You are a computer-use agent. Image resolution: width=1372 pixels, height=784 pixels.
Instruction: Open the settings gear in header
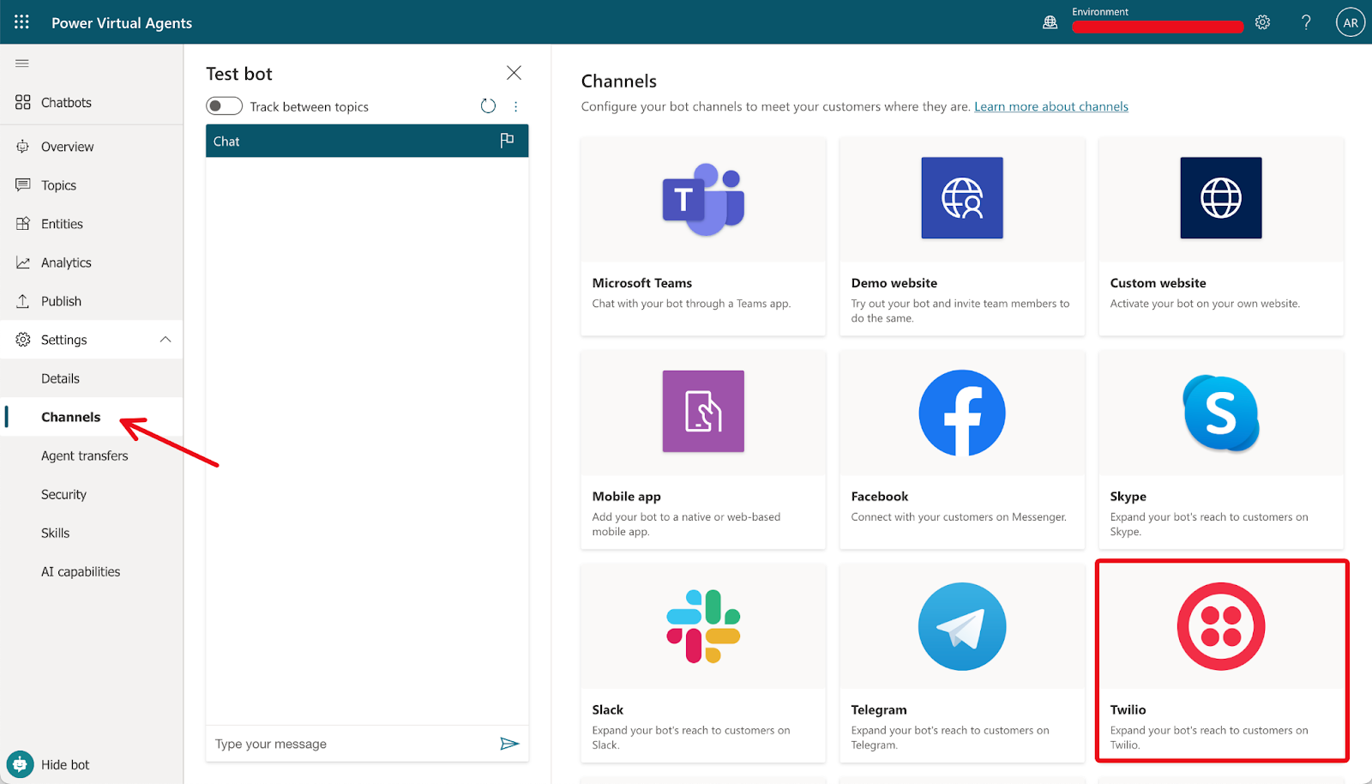point(1262,22)
